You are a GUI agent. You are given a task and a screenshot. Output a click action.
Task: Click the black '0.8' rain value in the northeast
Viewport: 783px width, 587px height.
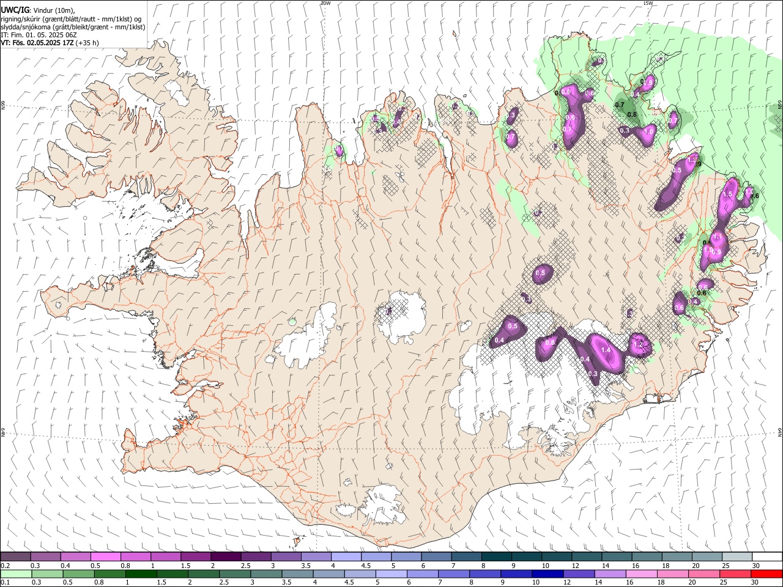[632, 114]
